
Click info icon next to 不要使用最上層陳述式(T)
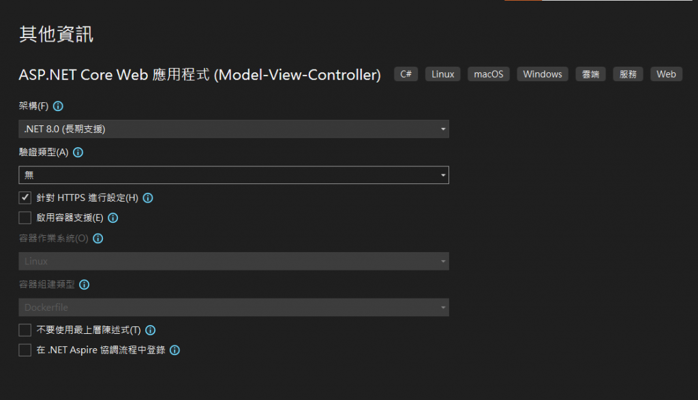151,330
